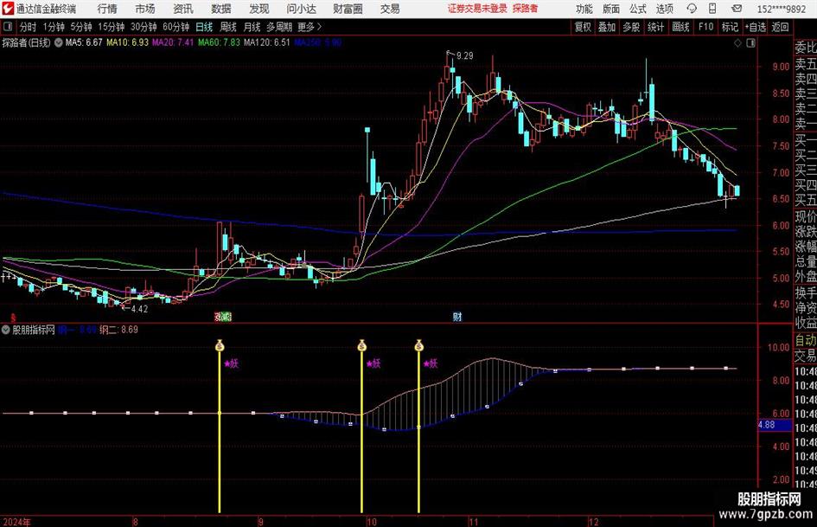
Task: Open the 功能 menu
Action: (584, 9)
